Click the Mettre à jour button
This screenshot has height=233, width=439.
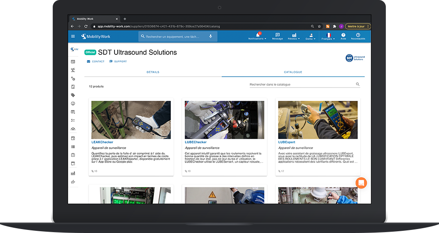(358, 26)
